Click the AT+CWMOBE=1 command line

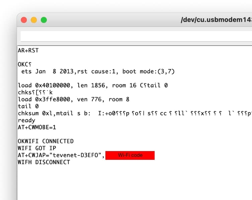click(39, 127)
